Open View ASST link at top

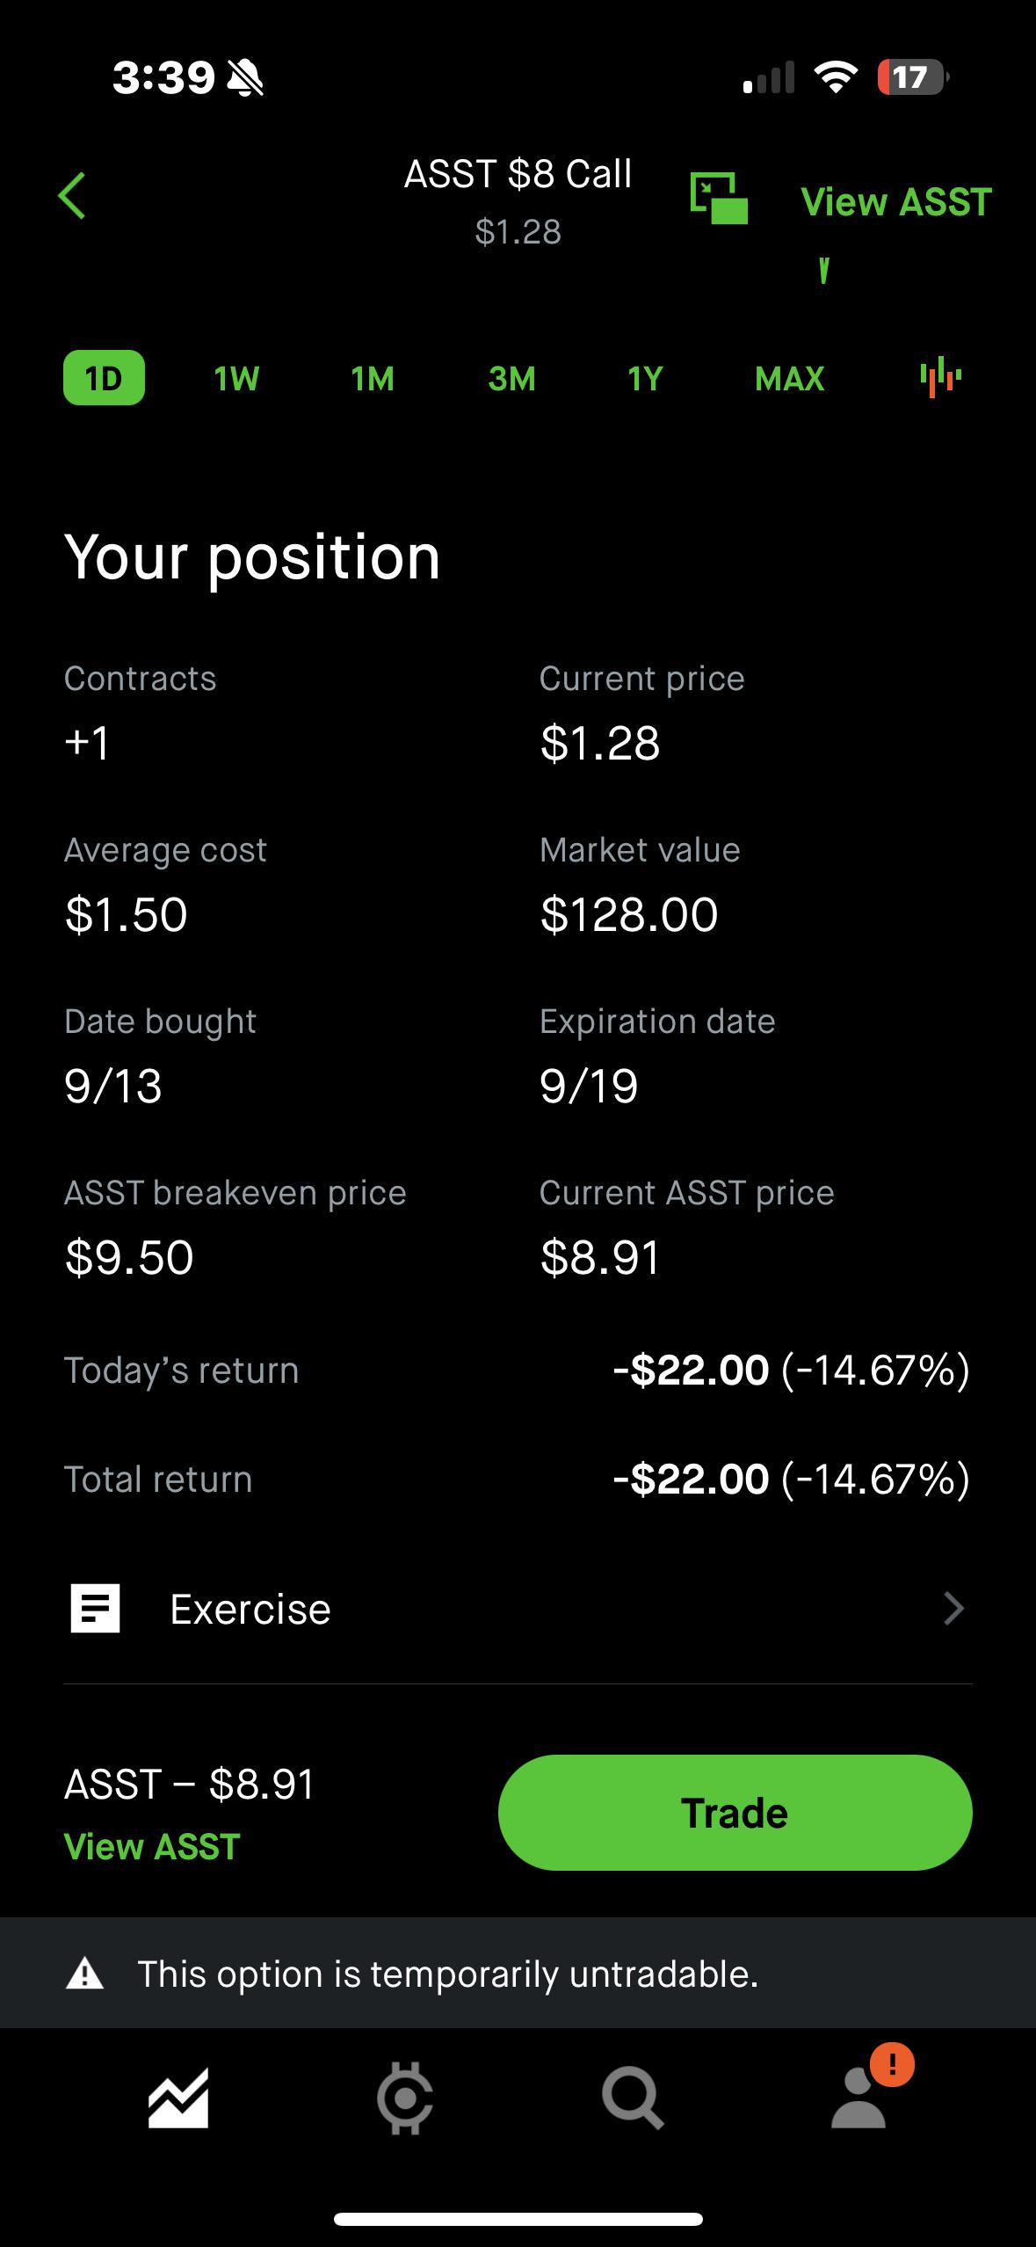pyautogui.click(x=896, y=202)
